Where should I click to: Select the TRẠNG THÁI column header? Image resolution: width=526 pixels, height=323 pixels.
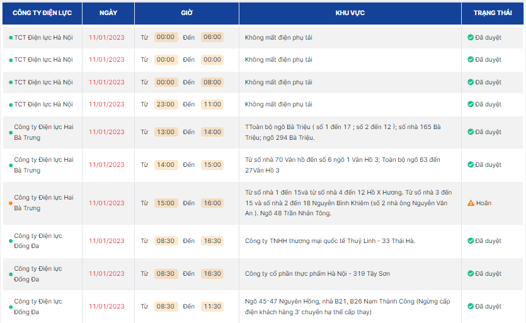point(493,13)
